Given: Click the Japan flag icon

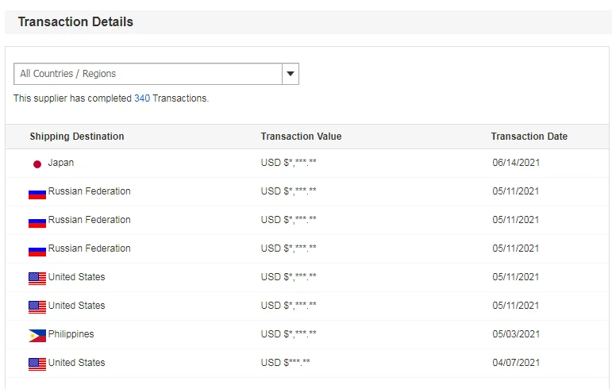Looking at the screenshot, I should (x=37, y=164).
